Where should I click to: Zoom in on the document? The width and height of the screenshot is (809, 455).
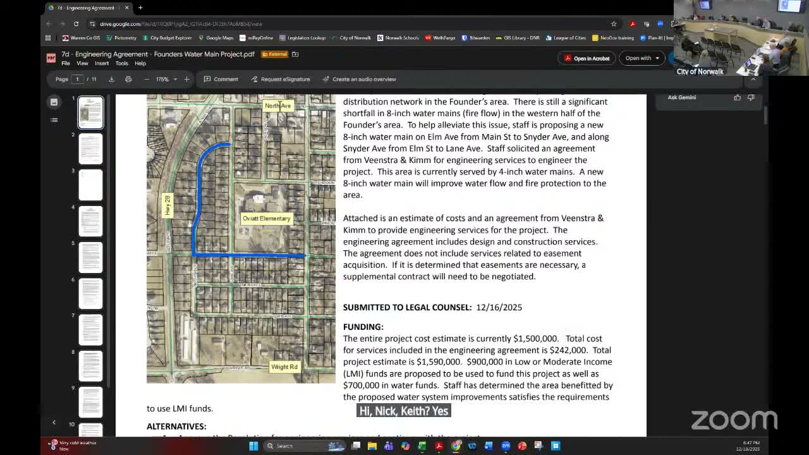[185, 80]
